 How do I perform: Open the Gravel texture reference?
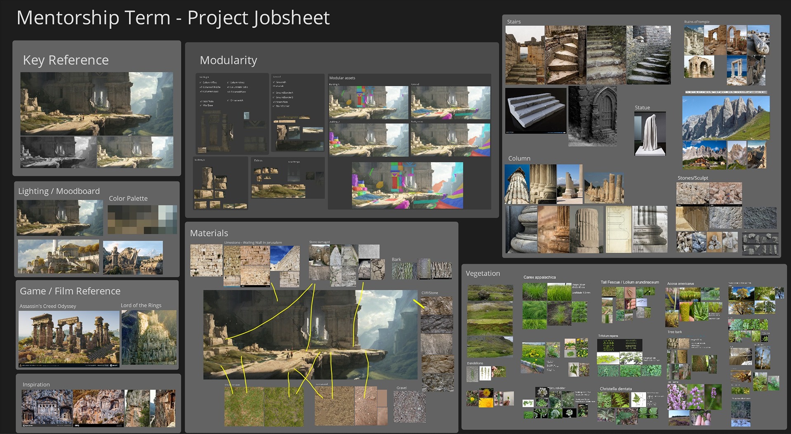[x=409, y=406]
